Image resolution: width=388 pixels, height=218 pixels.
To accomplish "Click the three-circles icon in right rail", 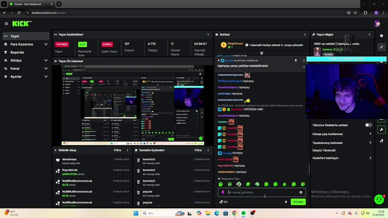I will (x=381, y=141).
